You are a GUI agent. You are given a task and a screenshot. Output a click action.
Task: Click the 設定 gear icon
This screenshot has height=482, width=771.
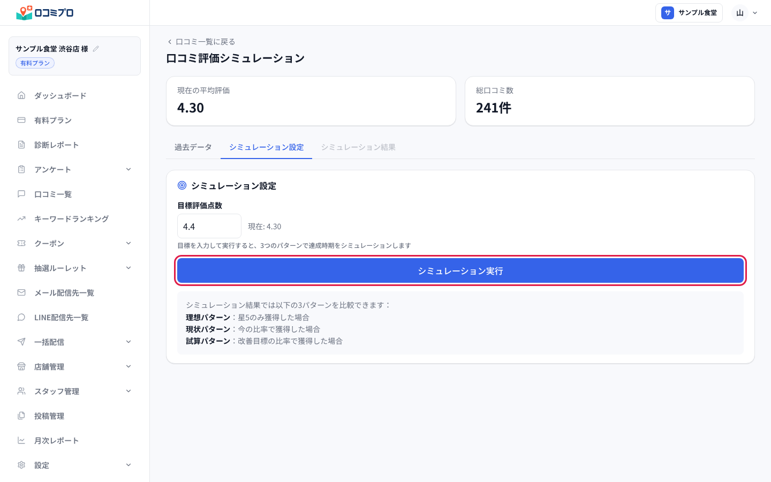coord(21,465)
